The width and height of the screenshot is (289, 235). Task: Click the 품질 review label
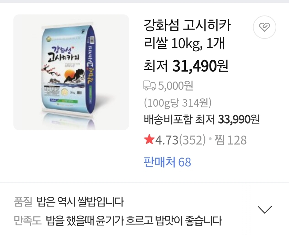23,202
